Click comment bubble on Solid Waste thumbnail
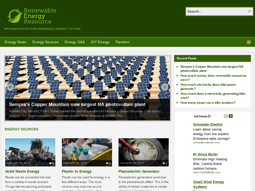This screenshot has width=255, height=191. tap(51, 163)
